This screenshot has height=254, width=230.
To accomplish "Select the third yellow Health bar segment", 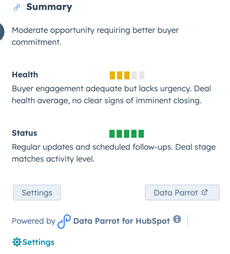I will (x=127, y=75).
